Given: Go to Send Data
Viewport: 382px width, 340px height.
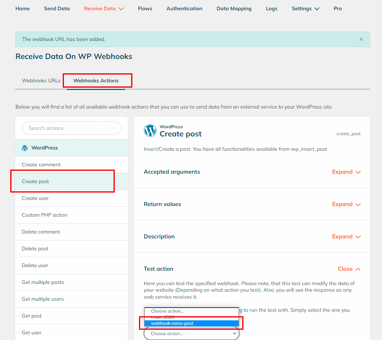Looking at the screenshot, I should click(57, 9).
